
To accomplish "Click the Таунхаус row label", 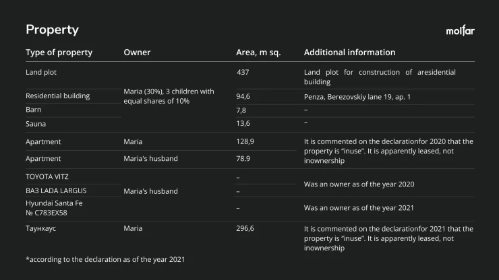I will (x=40, y=229).
